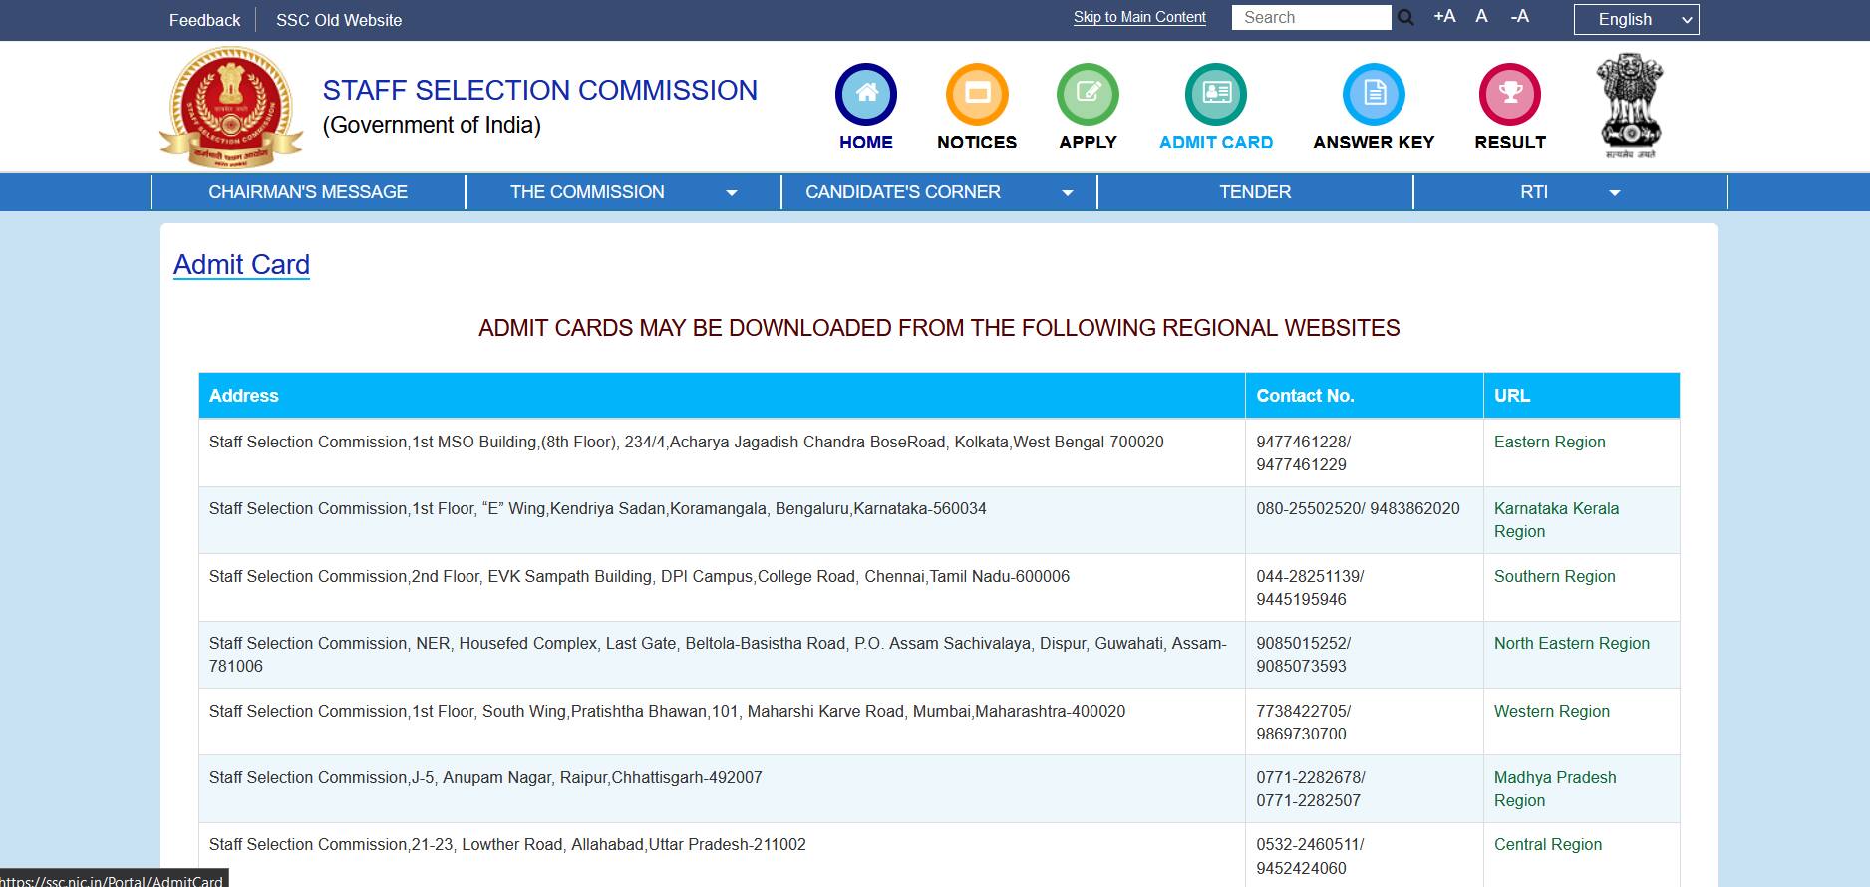Focus the Search input field
1870x887 pixels.
pyautogui.click(x=1311, y=18)
